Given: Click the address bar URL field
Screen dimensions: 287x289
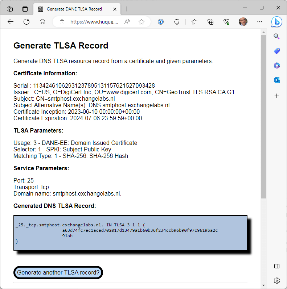Looking at the screenshot, I should pos(94,22).
